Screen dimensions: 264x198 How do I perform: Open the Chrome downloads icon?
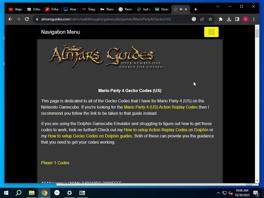coord(229,19)
